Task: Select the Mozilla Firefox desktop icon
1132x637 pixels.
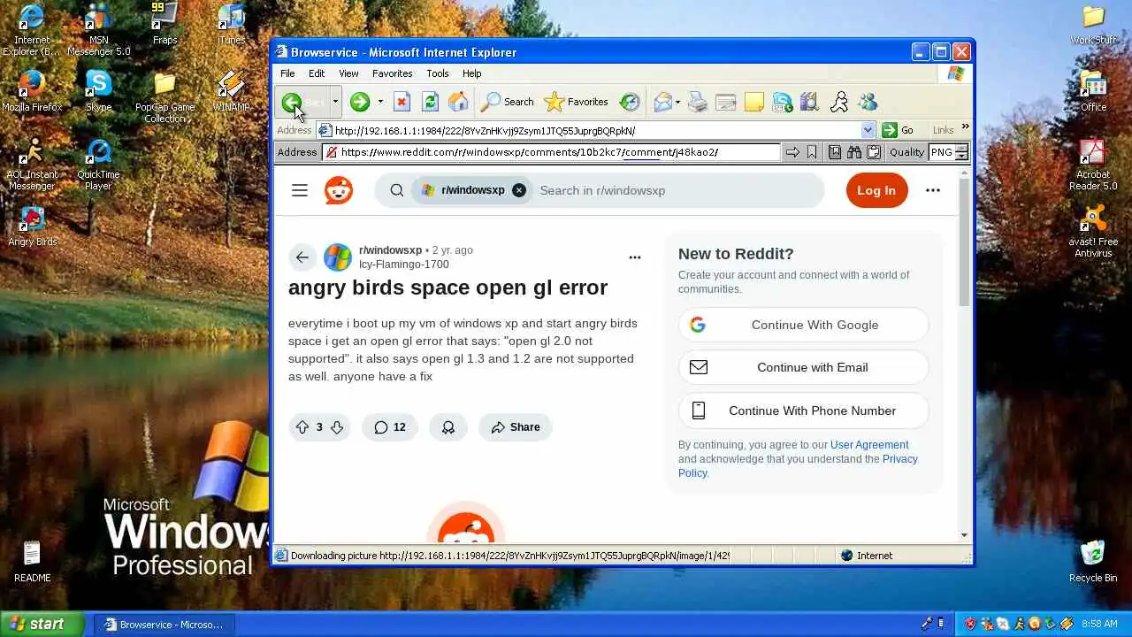Action: pos(32,92)
